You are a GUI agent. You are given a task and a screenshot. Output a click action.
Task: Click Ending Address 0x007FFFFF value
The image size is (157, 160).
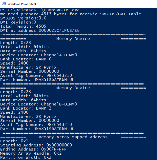pos(54,149)
